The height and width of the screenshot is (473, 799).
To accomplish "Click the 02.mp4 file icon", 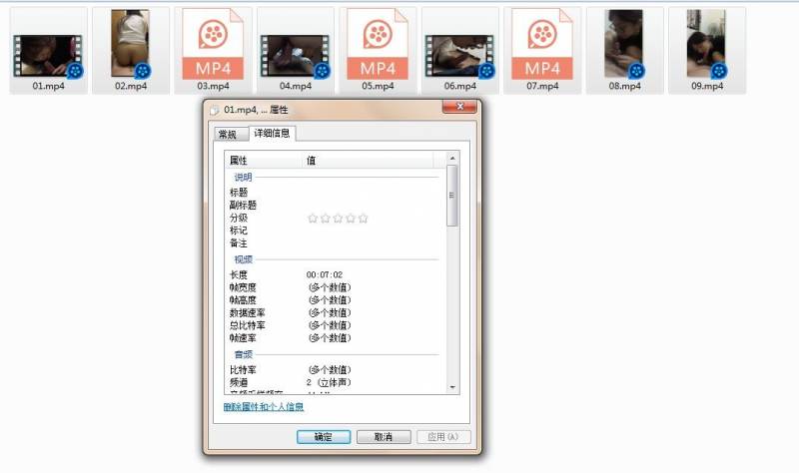I will [x=130, y=48].
